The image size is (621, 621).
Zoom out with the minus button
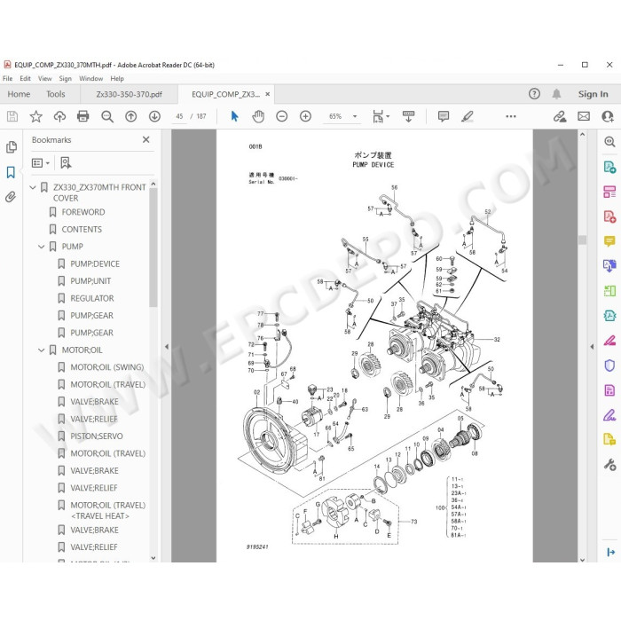point(281,116)
